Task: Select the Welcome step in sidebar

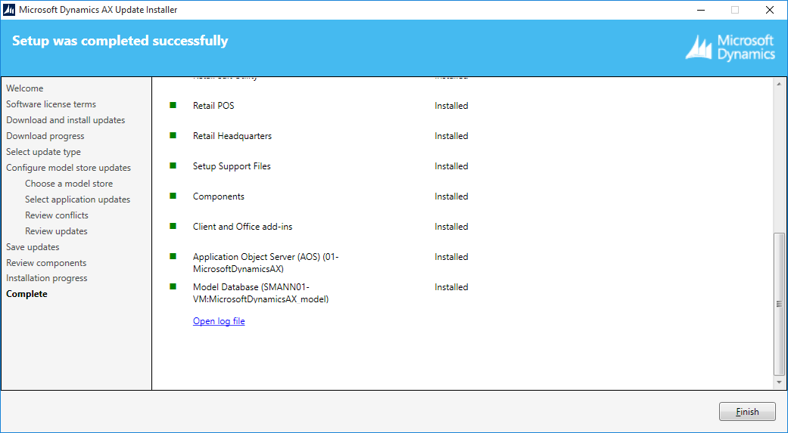Action: click(x=25, y=88)
